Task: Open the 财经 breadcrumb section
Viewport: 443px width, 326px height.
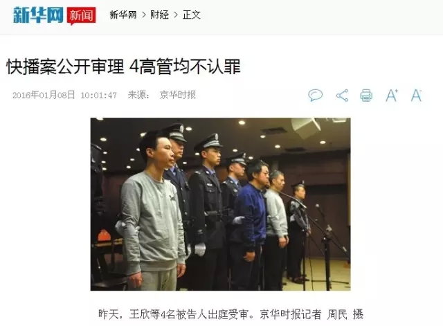Action: pos(159,15)
